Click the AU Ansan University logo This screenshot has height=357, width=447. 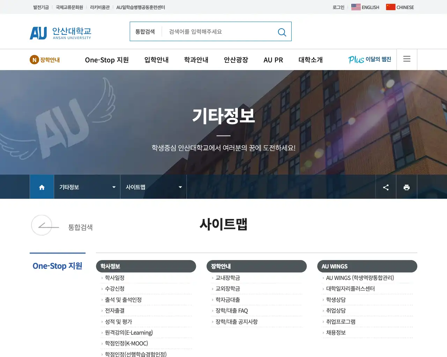coord(60,32)
